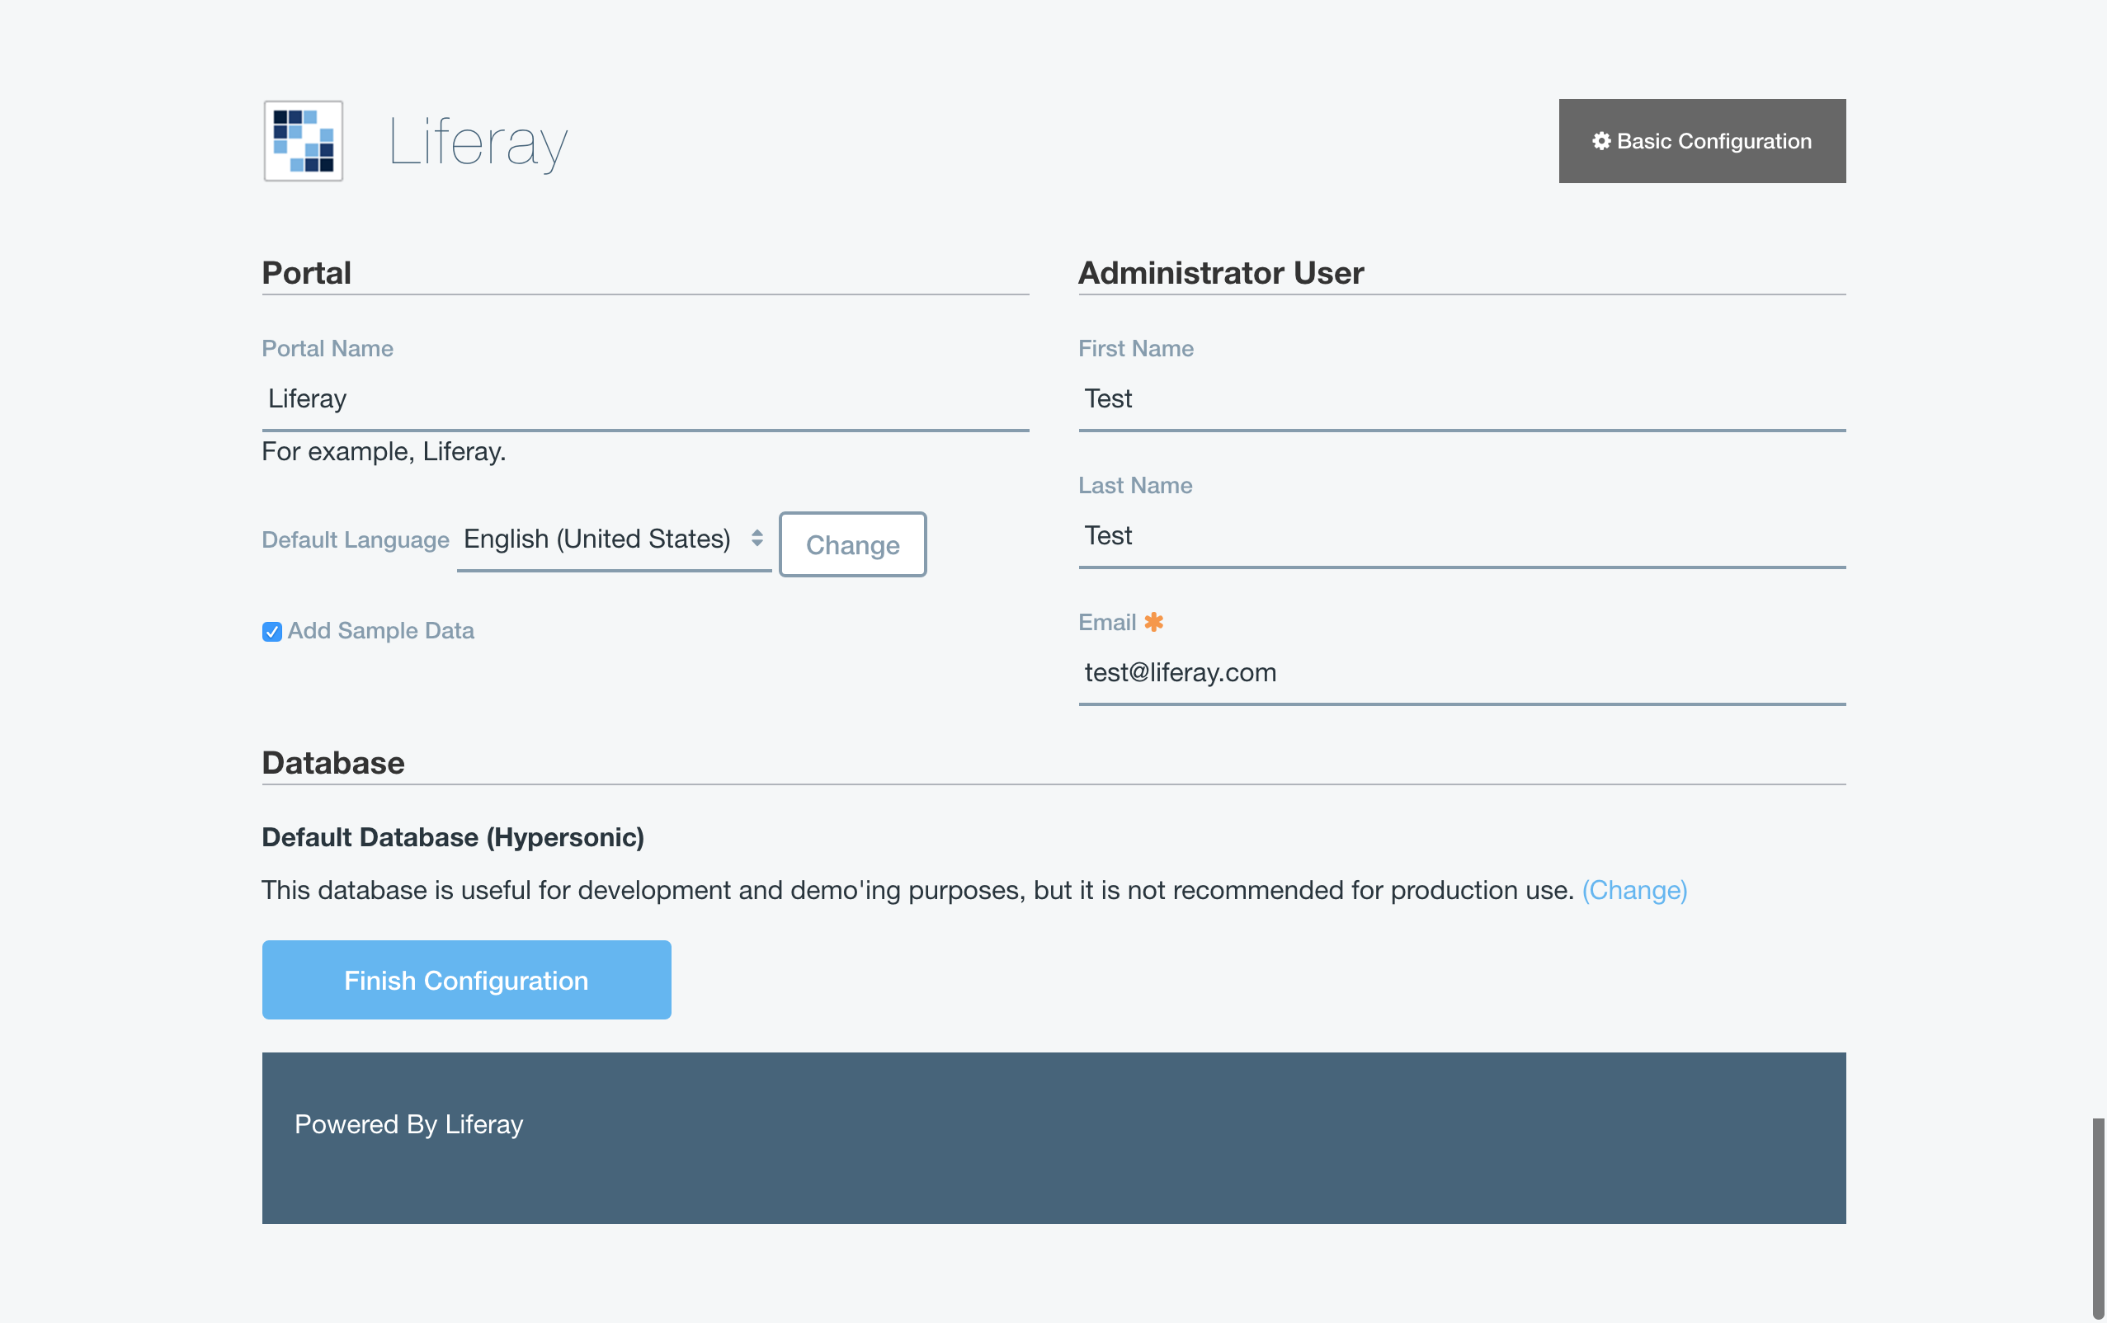Focus the First Name input field
Screen dimensions: 2107x1323
[1462, 399]
